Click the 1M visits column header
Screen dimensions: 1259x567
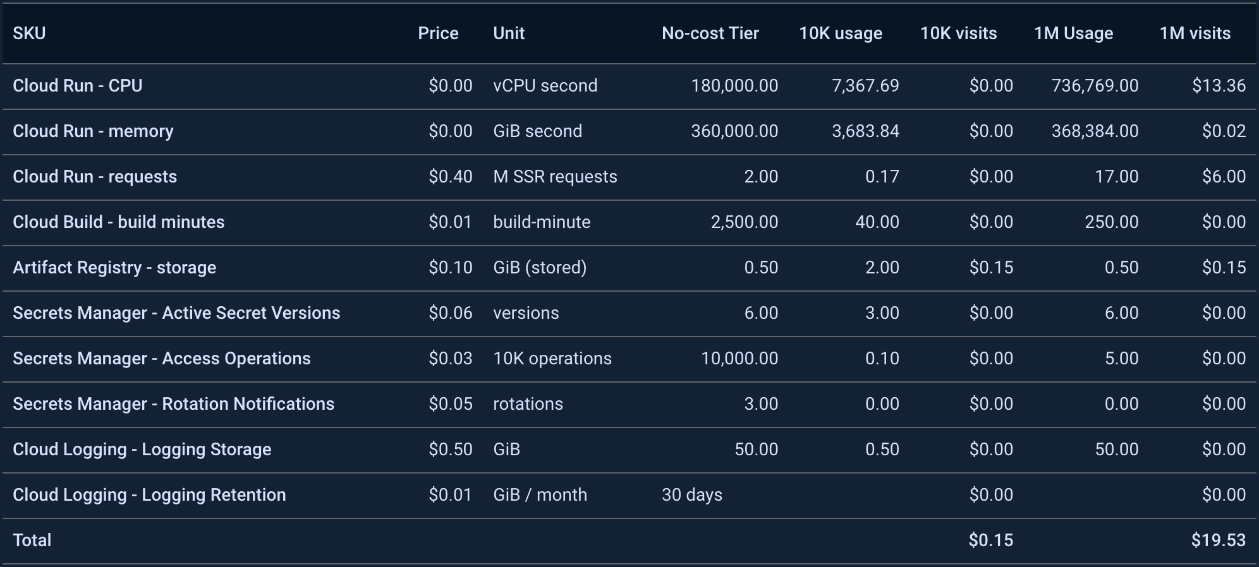point(1195,33)
